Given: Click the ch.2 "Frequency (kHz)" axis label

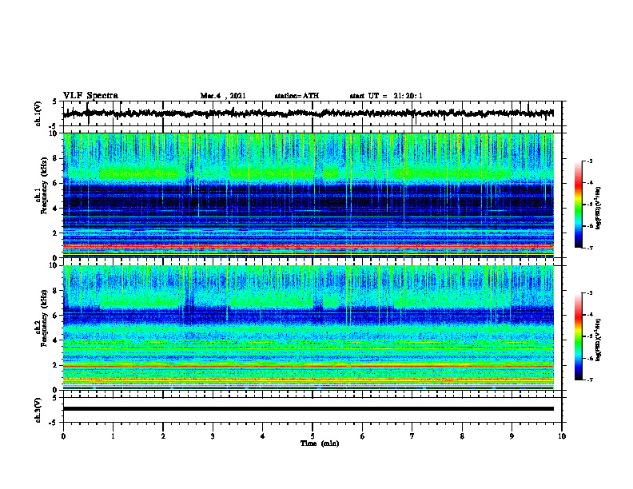Looking at the screenshot, I should click(x=44, y=318).
